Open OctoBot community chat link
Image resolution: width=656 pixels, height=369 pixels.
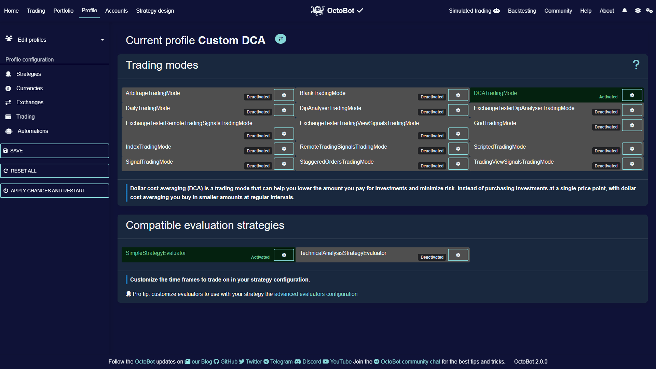pos(407,361)
